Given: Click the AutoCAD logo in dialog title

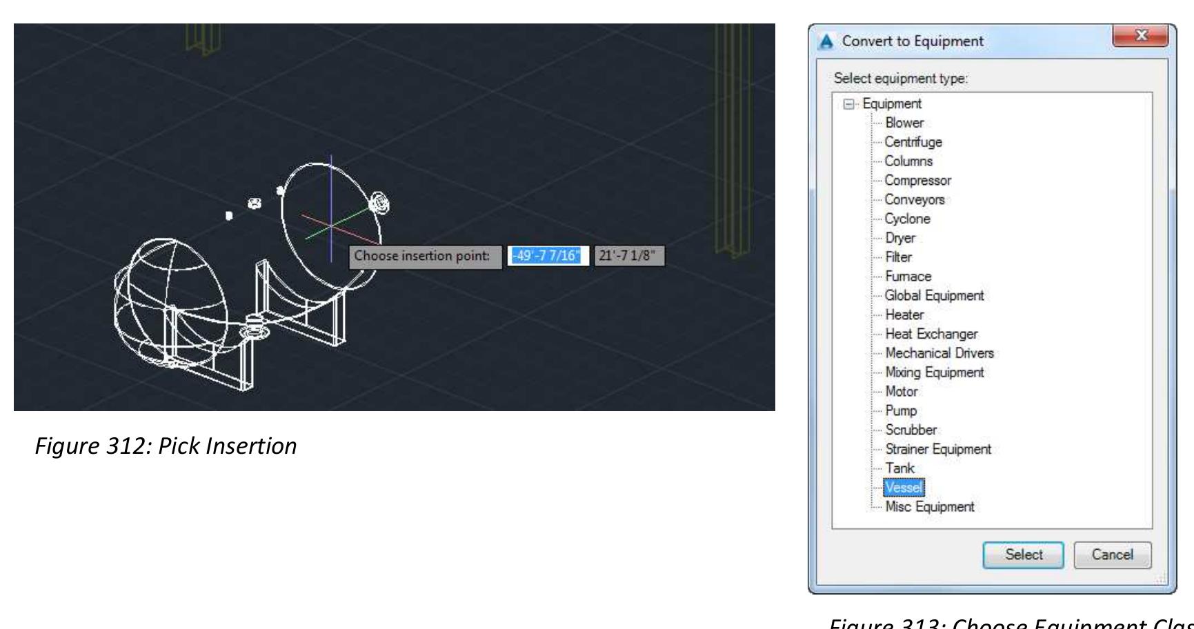Looking at the screenshot, I should click(826, 41).
